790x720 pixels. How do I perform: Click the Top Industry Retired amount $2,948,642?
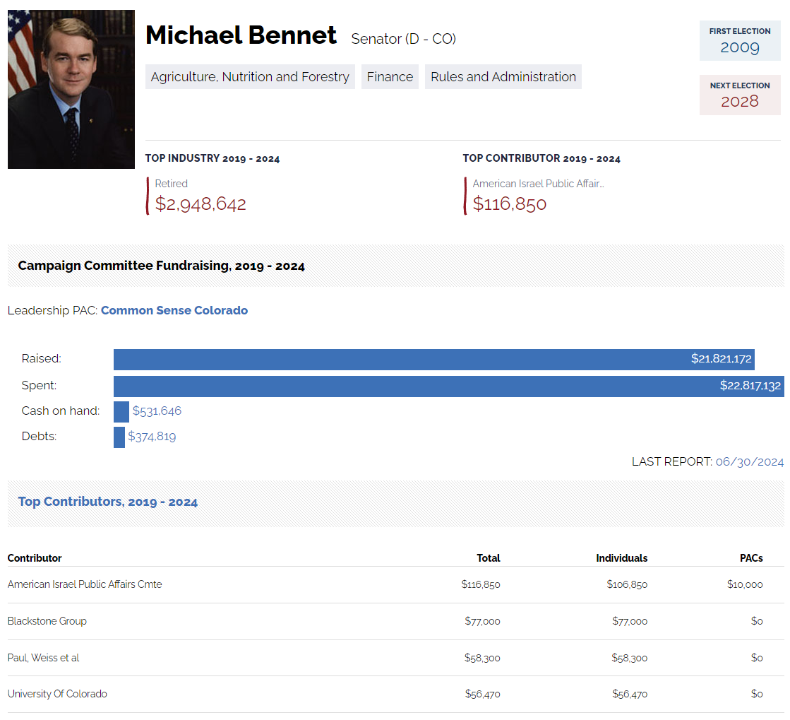pyautogui.click(x=201, y=204)
